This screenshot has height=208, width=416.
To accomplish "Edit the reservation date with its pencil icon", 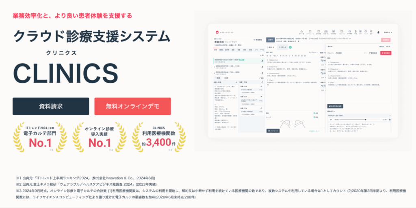I will pyautogui.click(x=350, y=39).
